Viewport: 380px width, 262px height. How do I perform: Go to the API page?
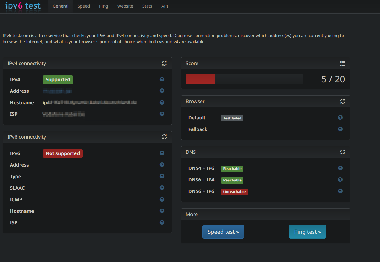point(165,6)
